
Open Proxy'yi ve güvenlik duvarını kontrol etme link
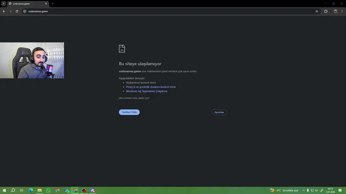coord(151,87)
